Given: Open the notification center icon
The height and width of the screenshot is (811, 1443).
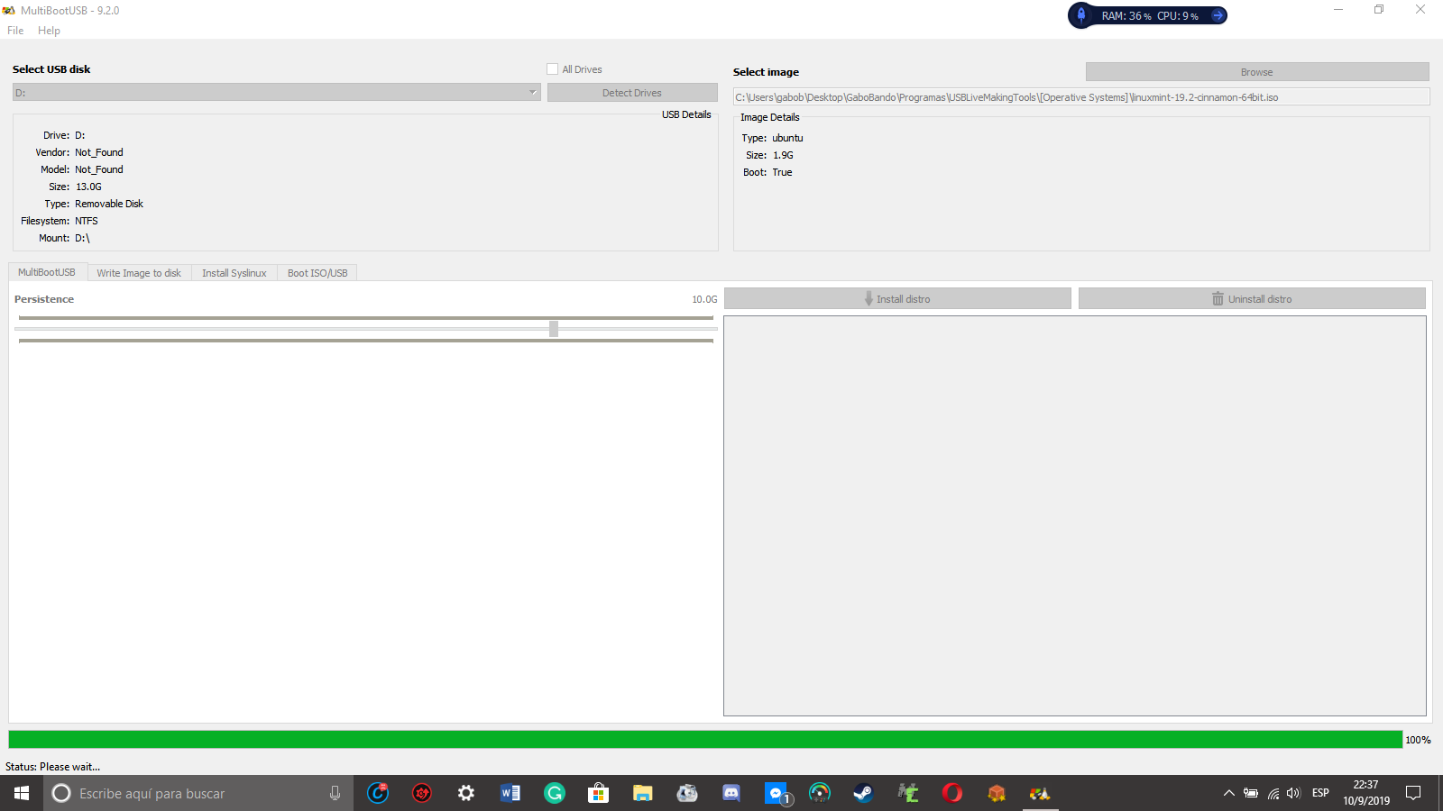Looking at the screenshot, I should click(1413, 793).
